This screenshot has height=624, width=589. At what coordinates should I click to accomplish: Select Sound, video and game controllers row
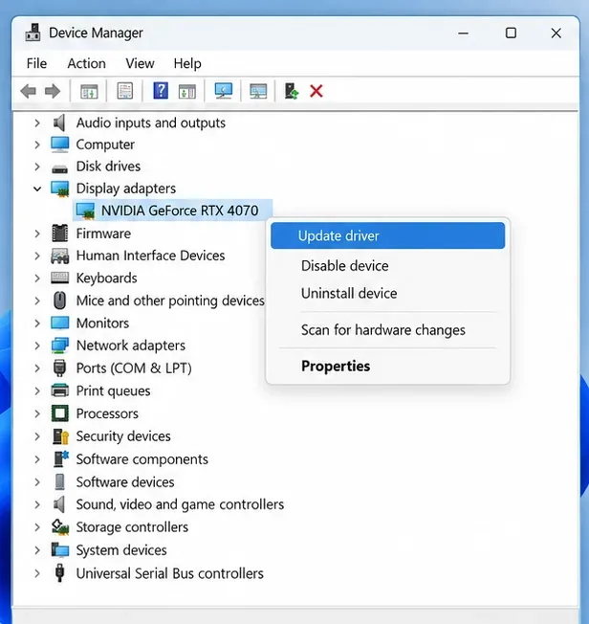(x=180, y=504)
